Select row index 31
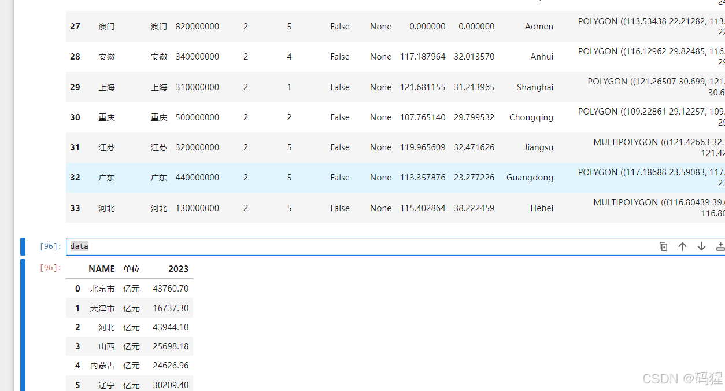The height and width of the screenshot is (391, 725). (x=75, y=147)
